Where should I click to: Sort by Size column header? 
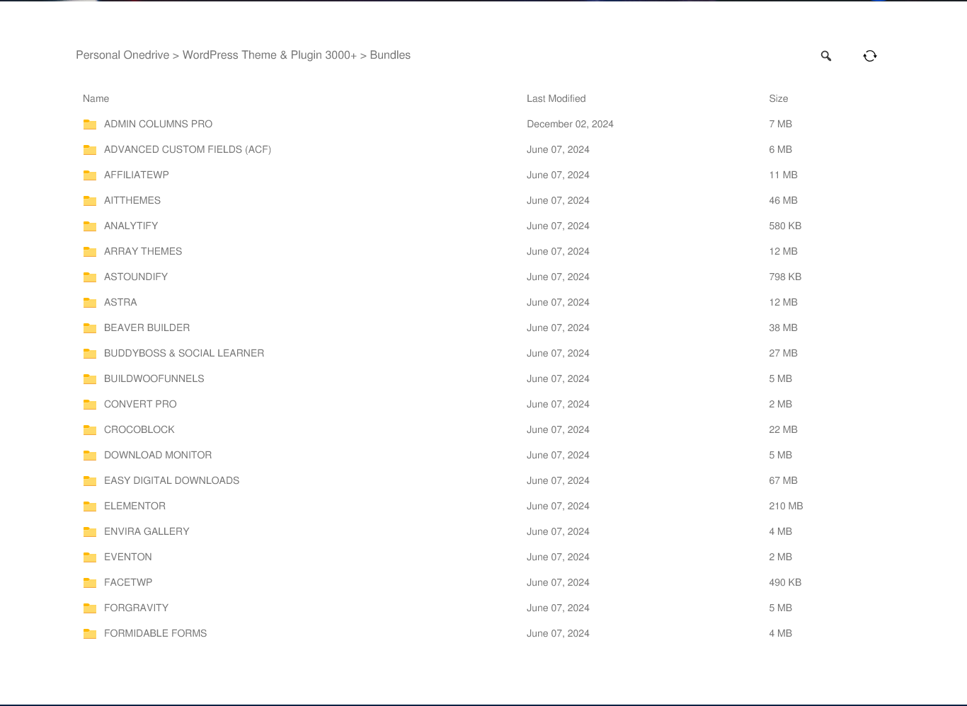[x=778, y=99]
